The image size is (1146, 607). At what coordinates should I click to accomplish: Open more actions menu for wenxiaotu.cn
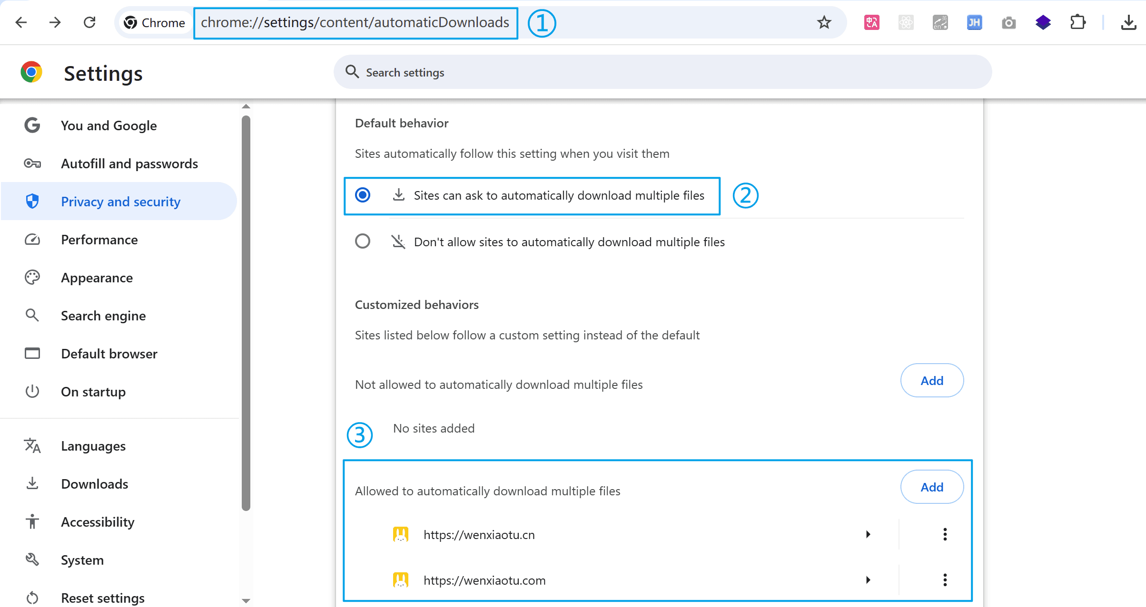pyautogui.click(x=945, y=534)
